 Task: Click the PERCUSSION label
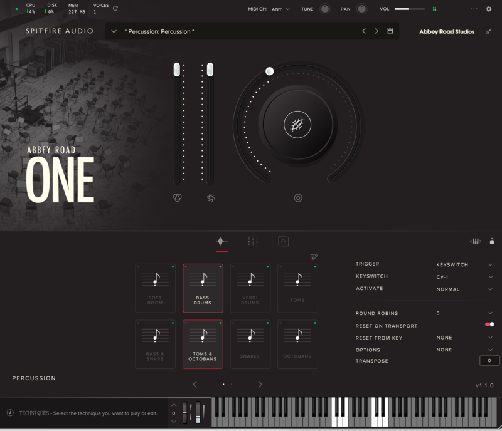[34, 378]
